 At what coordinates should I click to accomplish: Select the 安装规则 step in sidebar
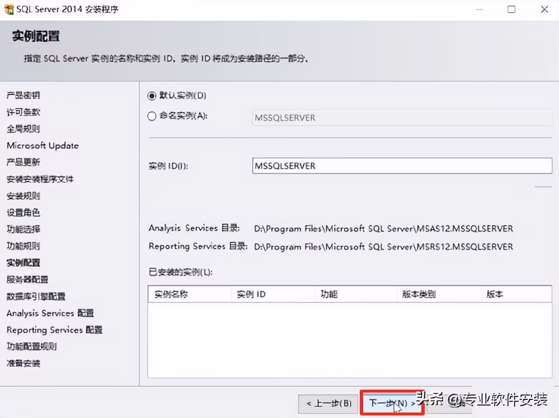click(24, 196)
